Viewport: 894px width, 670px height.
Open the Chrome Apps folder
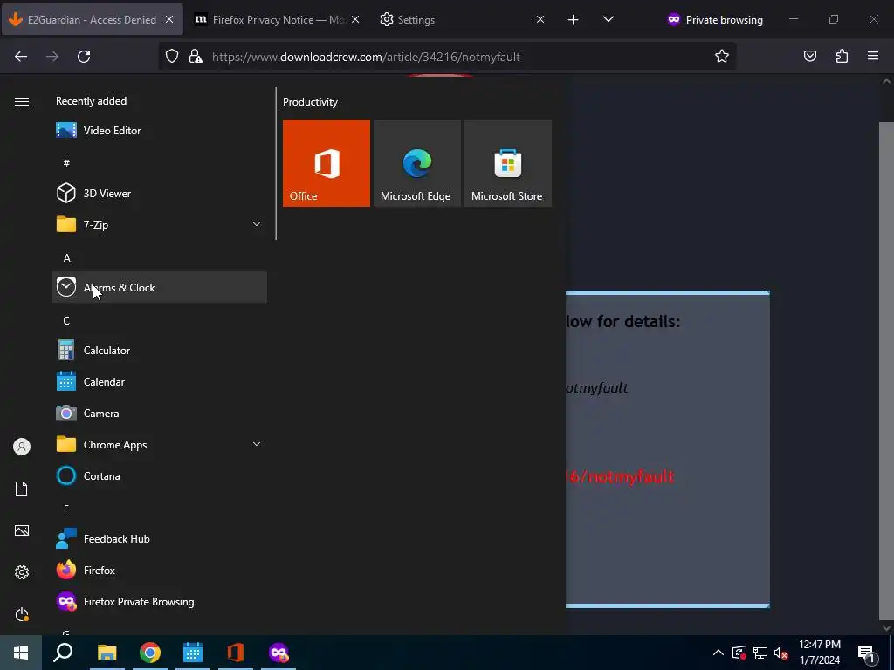coord(160,444)
